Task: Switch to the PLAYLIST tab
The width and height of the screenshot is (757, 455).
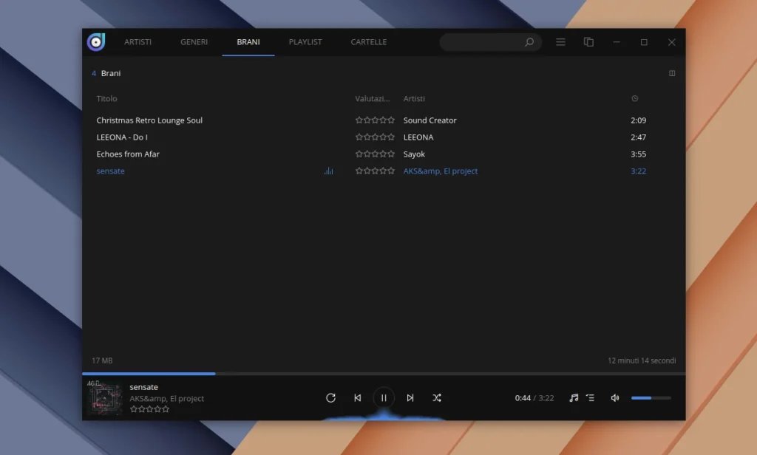Action: pyautogui.click(x=305, y=42)
